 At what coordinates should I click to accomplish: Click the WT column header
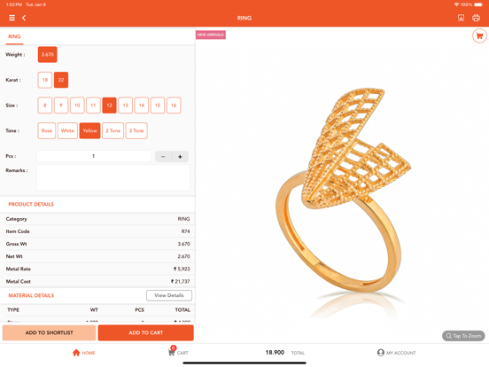click(x=94, y=310)
